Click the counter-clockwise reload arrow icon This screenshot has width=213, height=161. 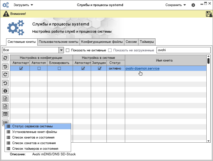coord(5,83)
